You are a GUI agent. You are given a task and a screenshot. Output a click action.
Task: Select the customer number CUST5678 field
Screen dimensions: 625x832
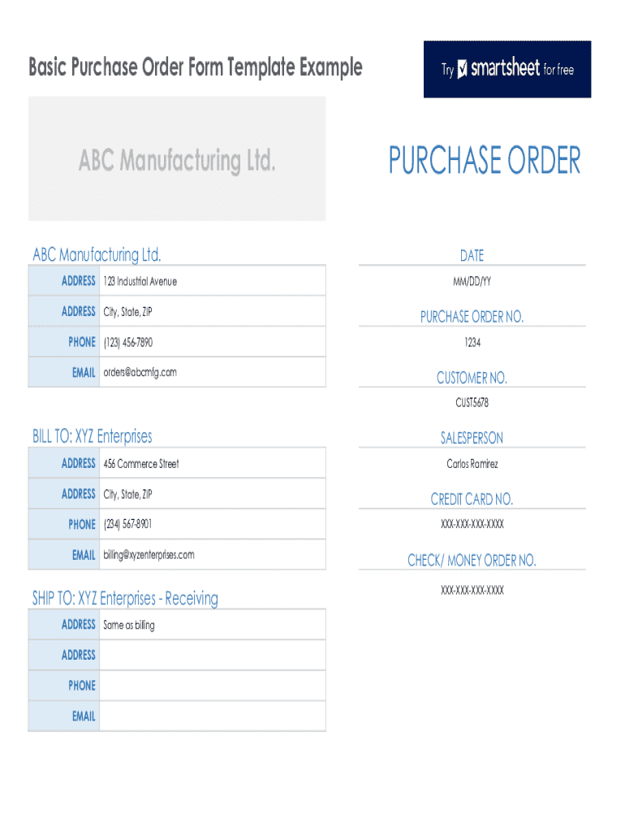pos(472,403)
